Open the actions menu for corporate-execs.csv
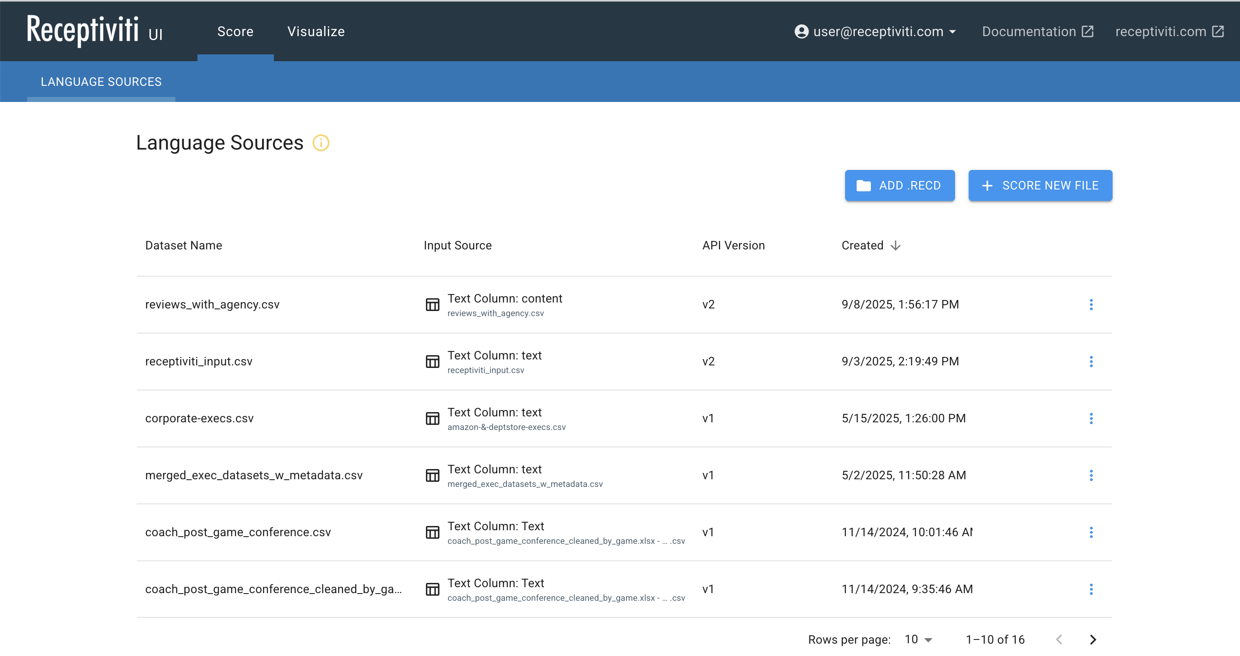The width and height of the screenshot is (1240, 656). pos(1091,418)
